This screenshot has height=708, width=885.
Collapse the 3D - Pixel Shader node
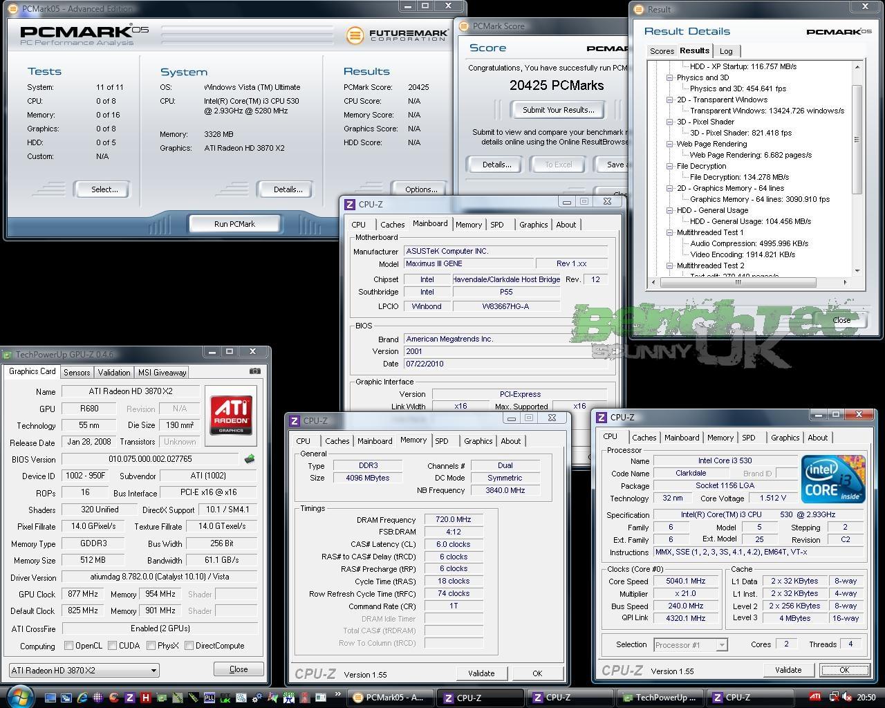coord(669,122)
